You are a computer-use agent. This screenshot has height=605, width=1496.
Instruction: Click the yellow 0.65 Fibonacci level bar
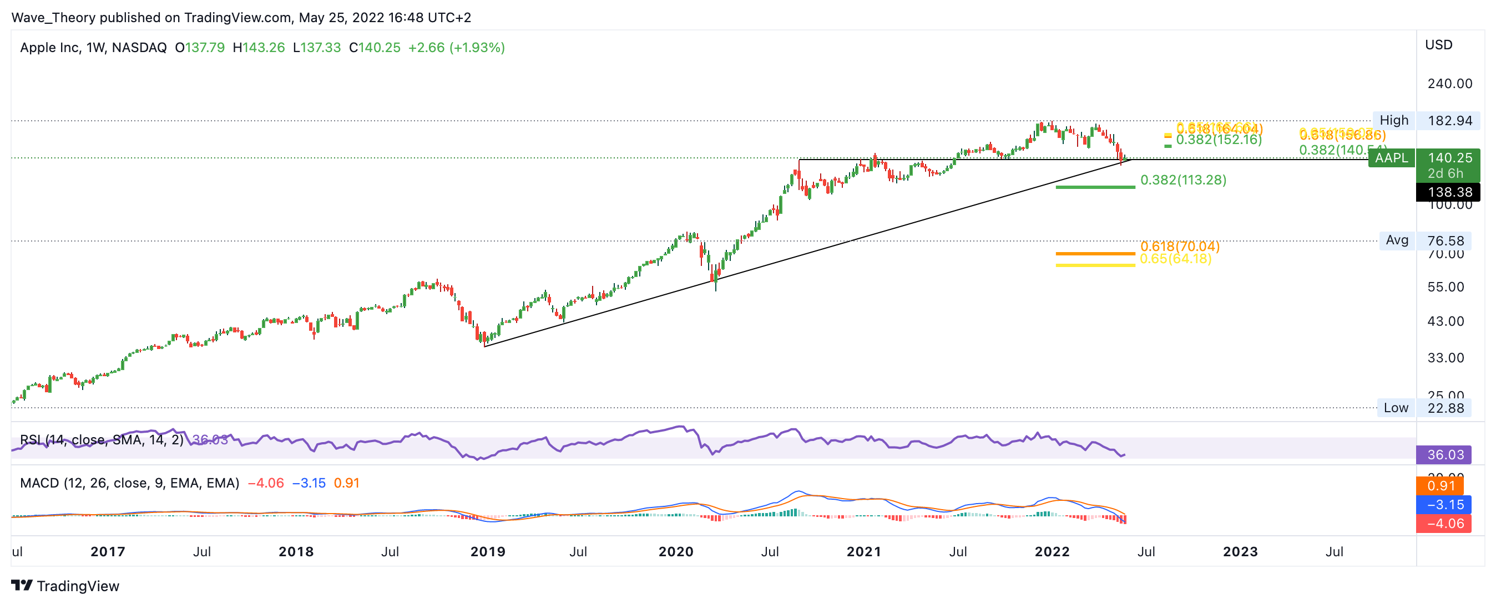click(x=1095, y=265)
